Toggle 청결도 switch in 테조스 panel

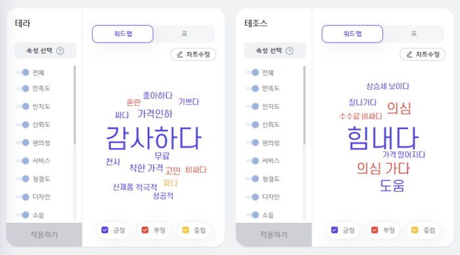tap(252, 178)
